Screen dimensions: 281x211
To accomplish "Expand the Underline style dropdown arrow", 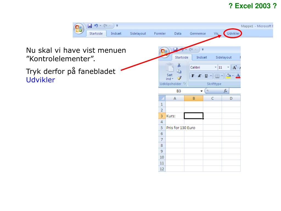I will point(211,76).
